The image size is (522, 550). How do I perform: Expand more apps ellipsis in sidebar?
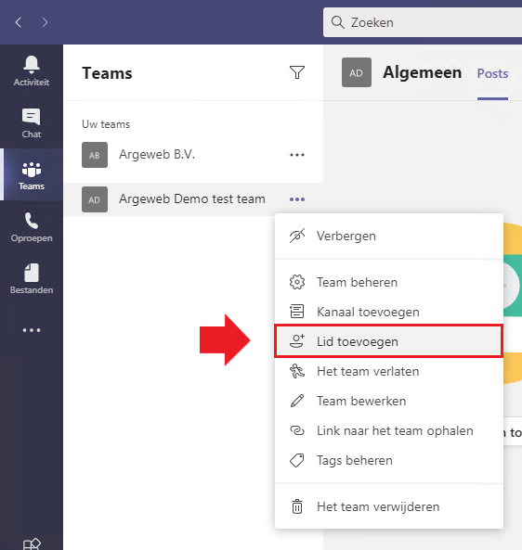(32, 330)
